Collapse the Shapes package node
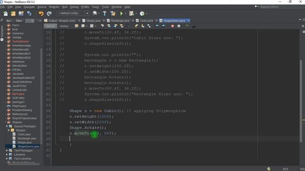 (9, 130)
